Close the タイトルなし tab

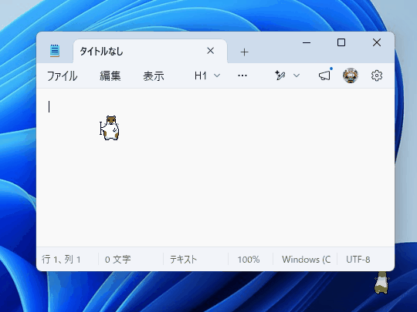[x=210, y=51]
